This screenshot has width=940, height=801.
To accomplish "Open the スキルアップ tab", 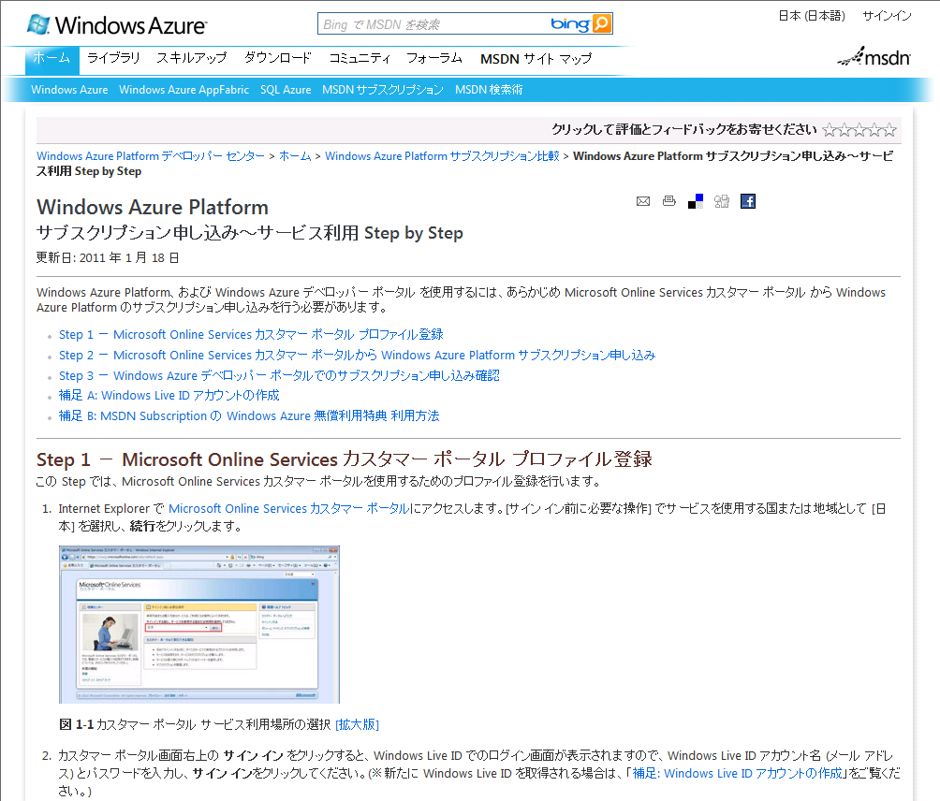I will click(192, 58).
